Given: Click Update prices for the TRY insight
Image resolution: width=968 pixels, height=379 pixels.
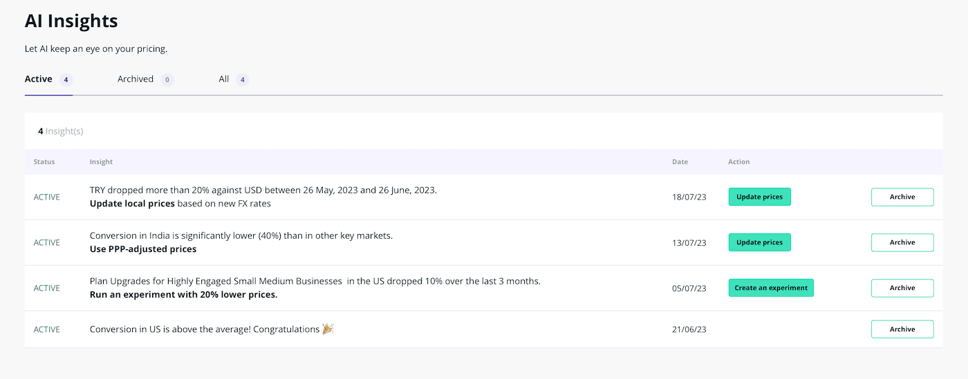Looking at the screenshot, I should tap(759, 197).
